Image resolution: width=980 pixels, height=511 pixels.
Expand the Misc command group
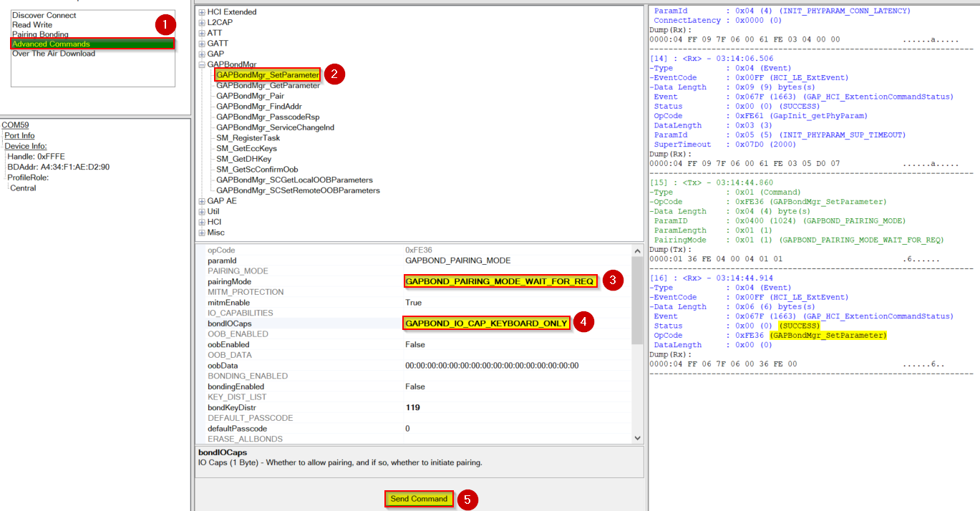[202, 233]
